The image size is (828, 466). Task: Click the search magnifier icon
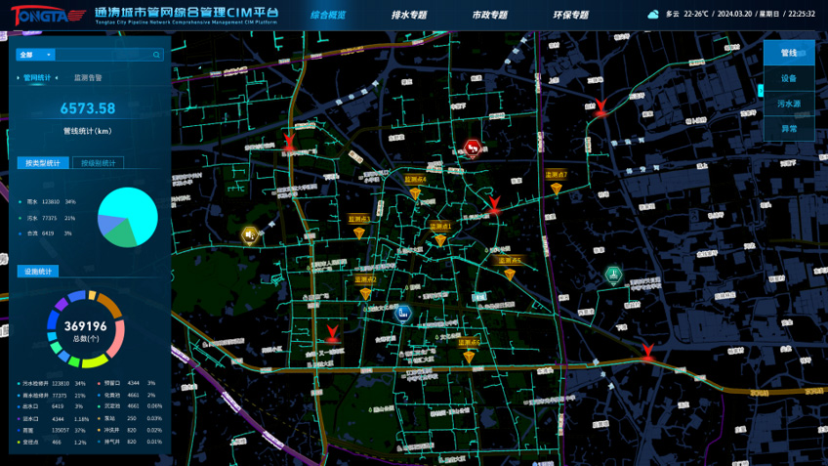[156, 55]
